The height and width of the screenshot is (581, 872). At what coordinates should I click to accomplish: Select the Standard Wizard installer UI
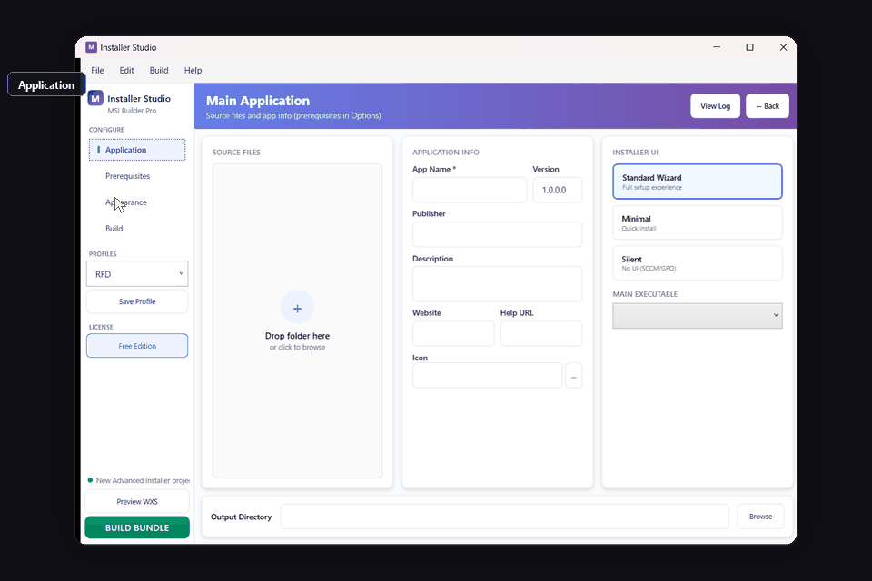tap(697, 181)
